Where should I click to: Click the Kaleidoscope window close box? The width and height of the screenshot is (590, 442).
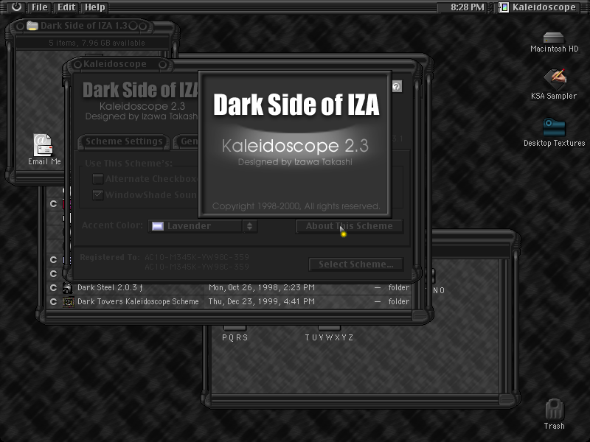(77, 65)
